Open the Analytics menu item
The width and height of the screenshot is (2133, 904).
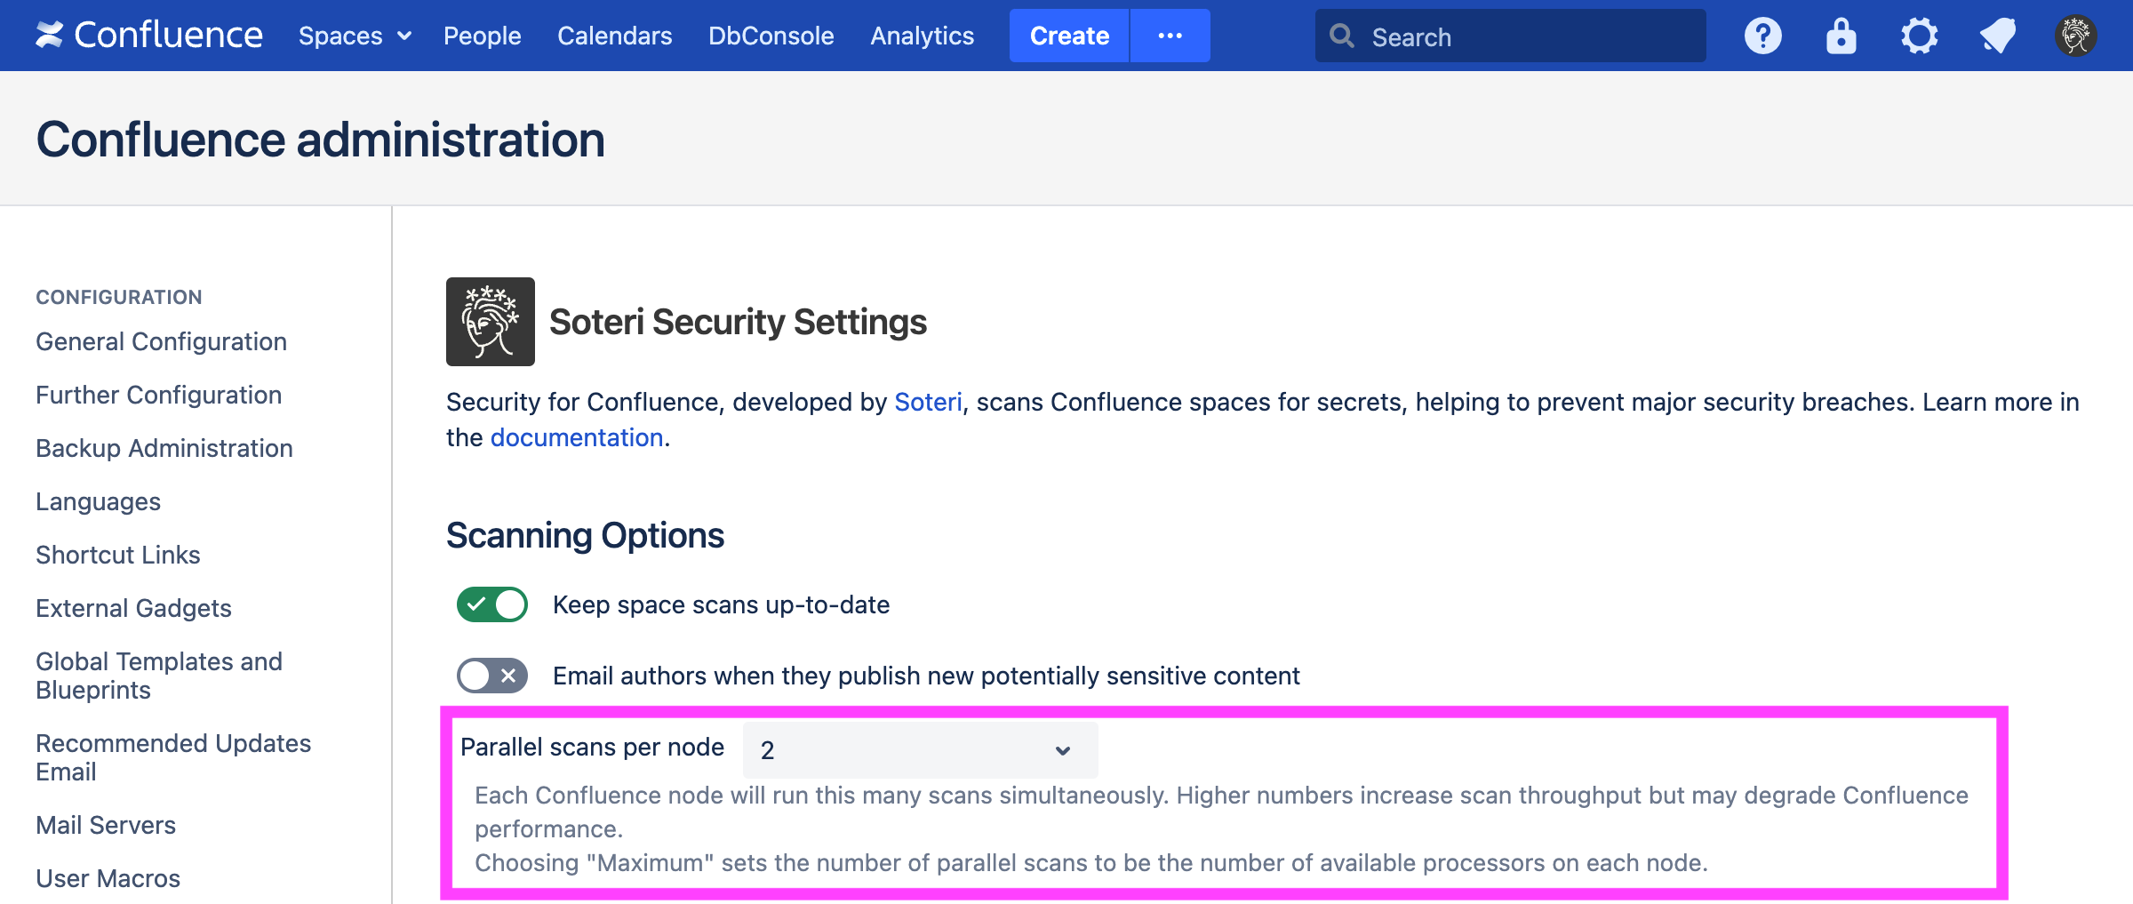click(922, 36)
